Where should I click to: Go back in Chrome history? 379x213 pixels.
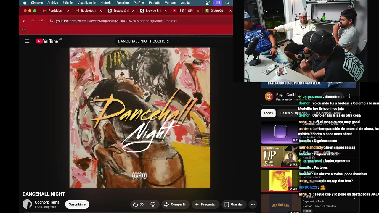tap(24, 21)
